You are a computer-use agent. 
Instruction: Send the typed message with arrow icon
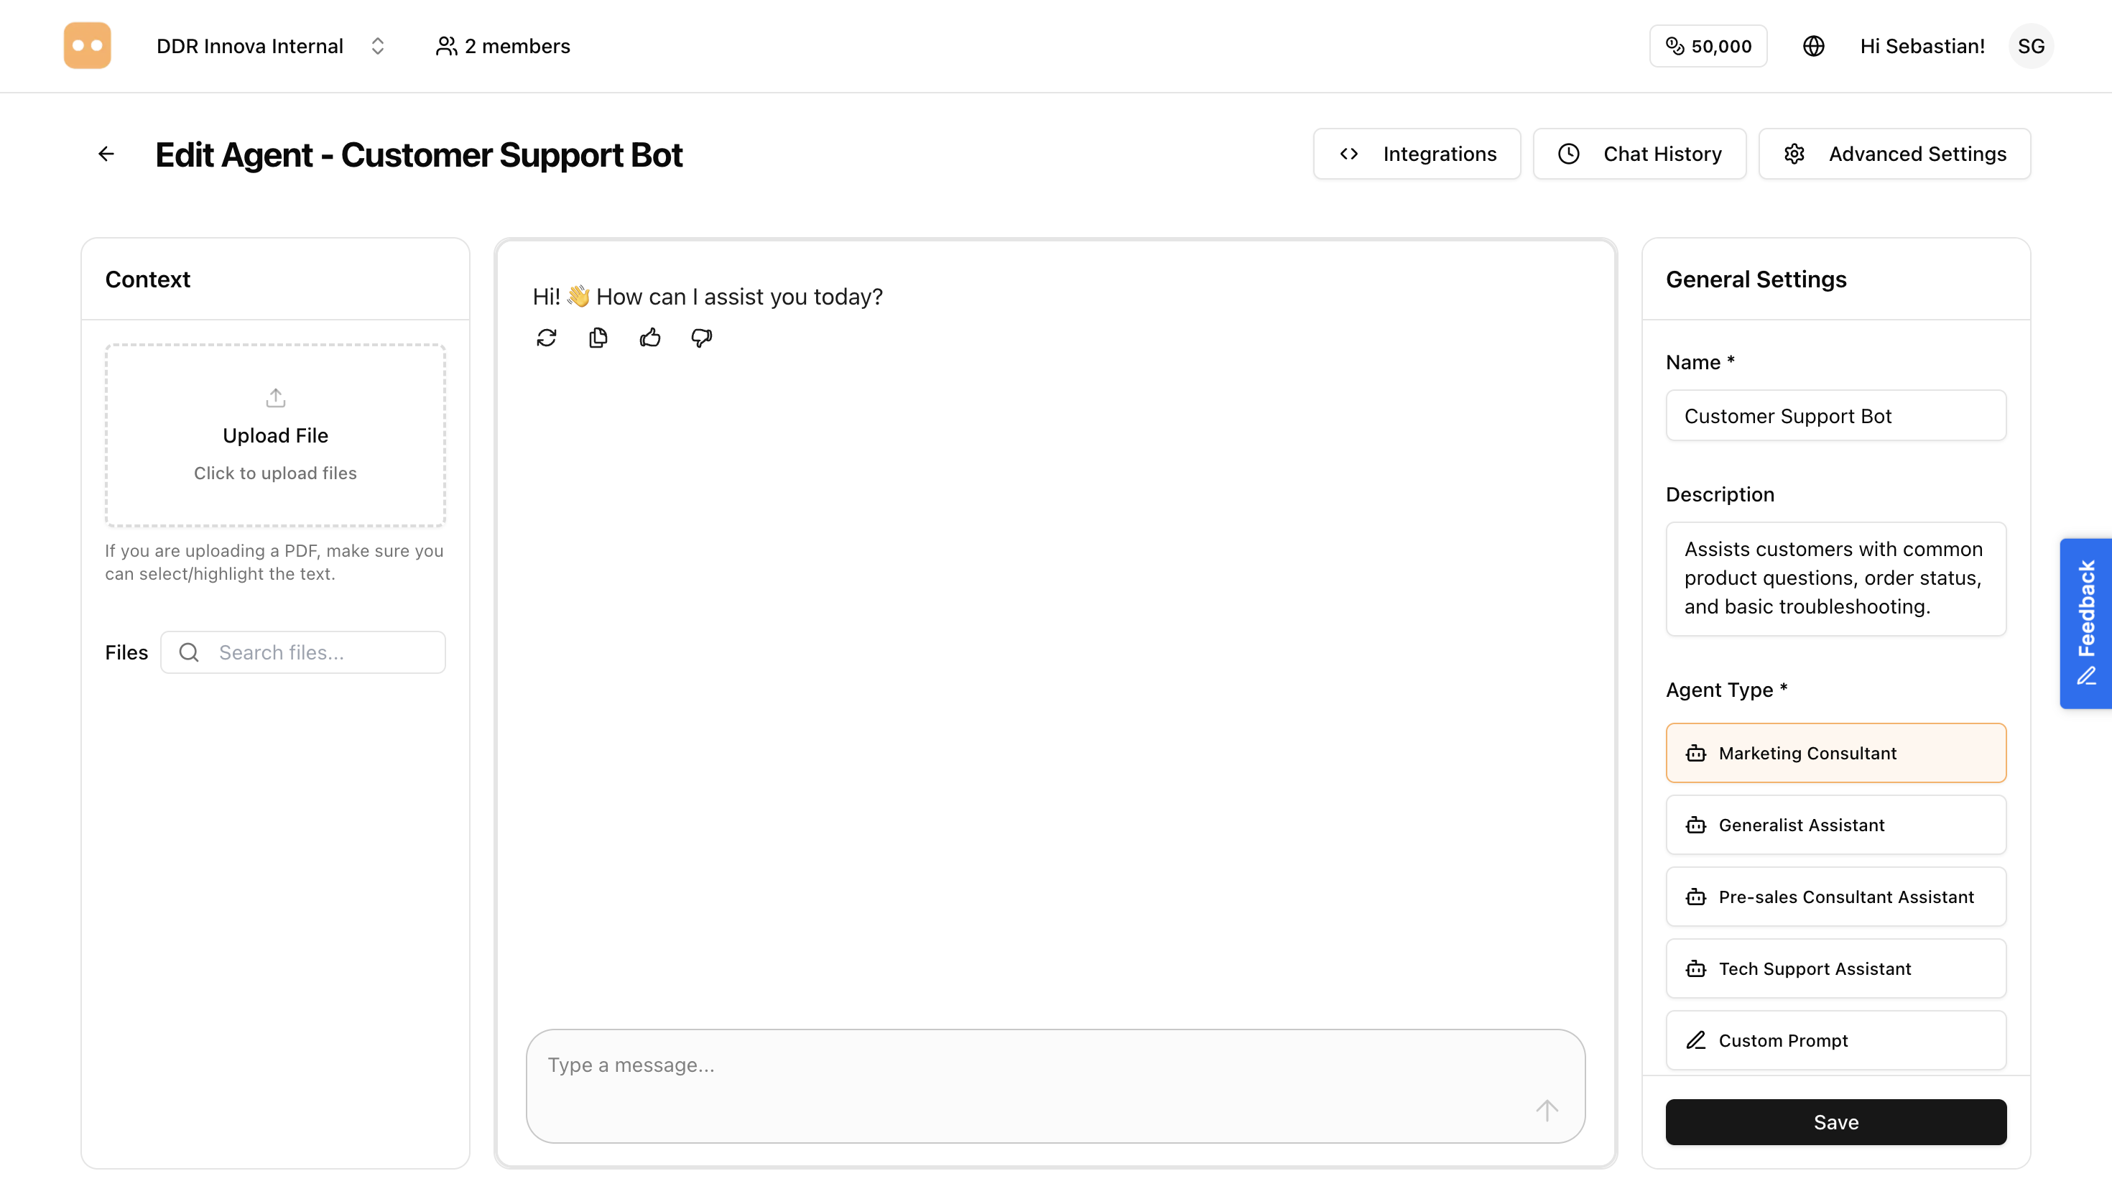pyautogui.click(x=1546, y=1109)
